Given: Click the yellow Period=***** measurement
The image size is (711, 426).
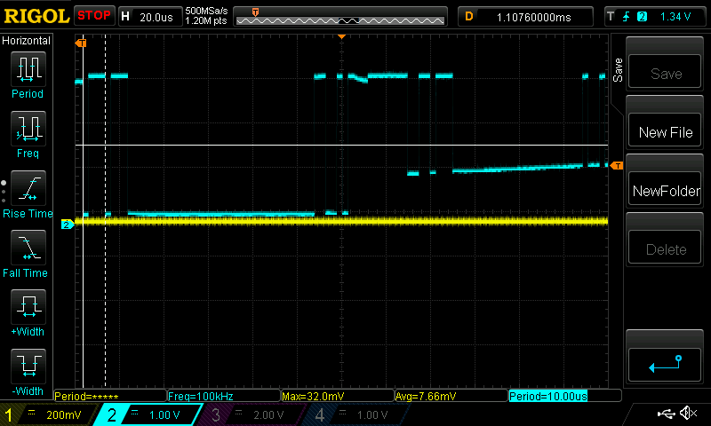Looking at the screenshot, I should tap(109, 396).
